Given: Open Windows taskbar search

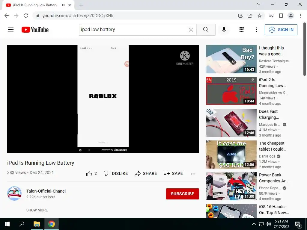Looking at the screenshot, I should (x=22, y=224).
